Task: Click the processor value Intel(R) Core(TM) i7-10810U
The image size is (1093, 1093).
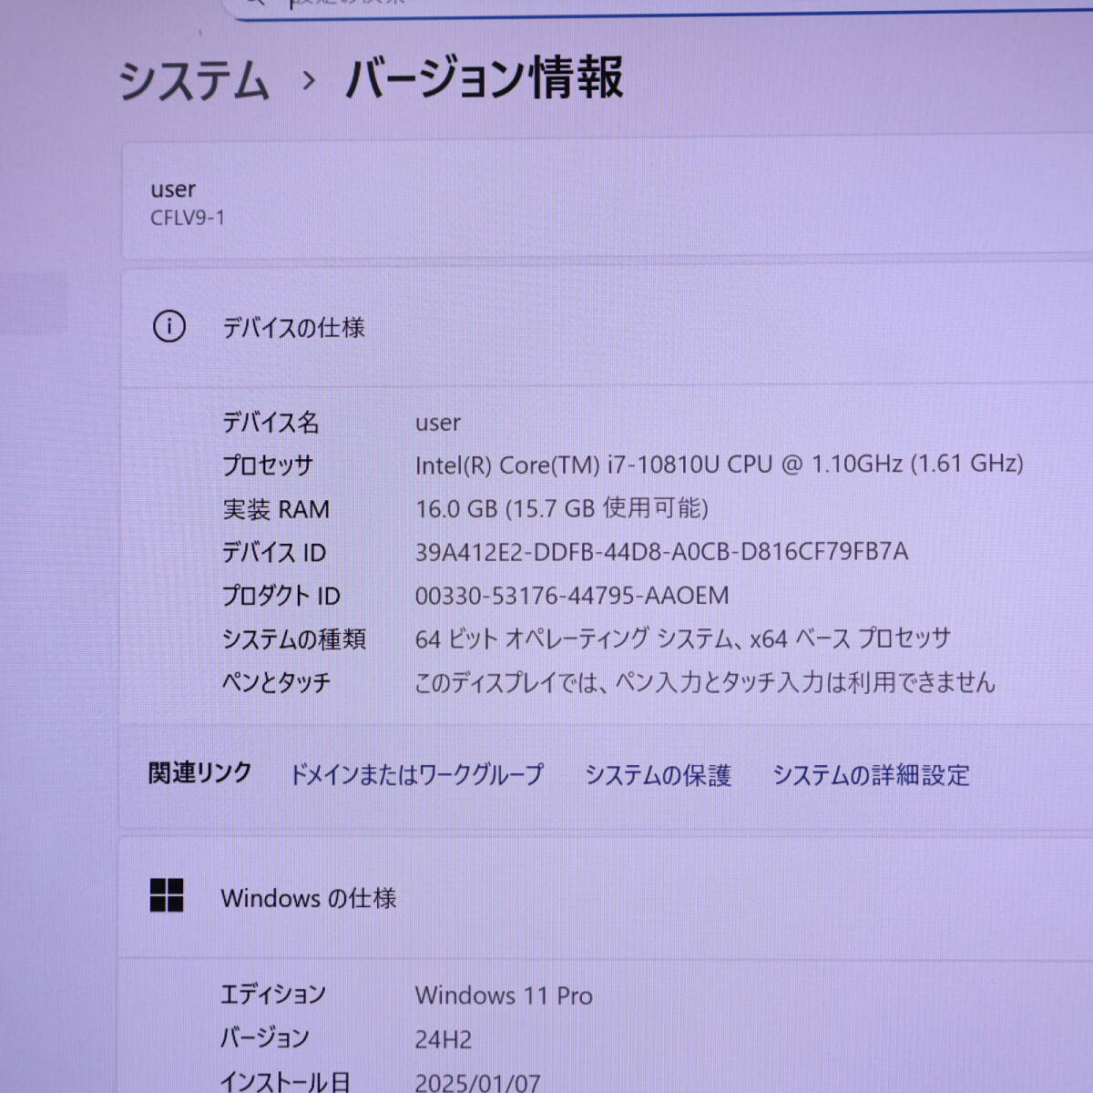Action: pos(720,465)
